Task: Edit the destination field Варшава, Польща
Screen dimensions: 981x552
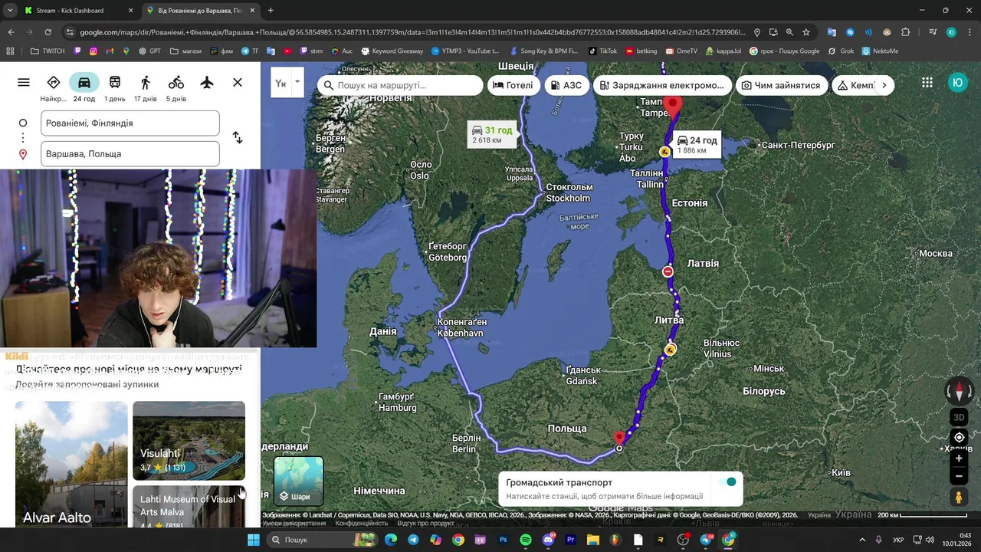Action: point(130,154)
